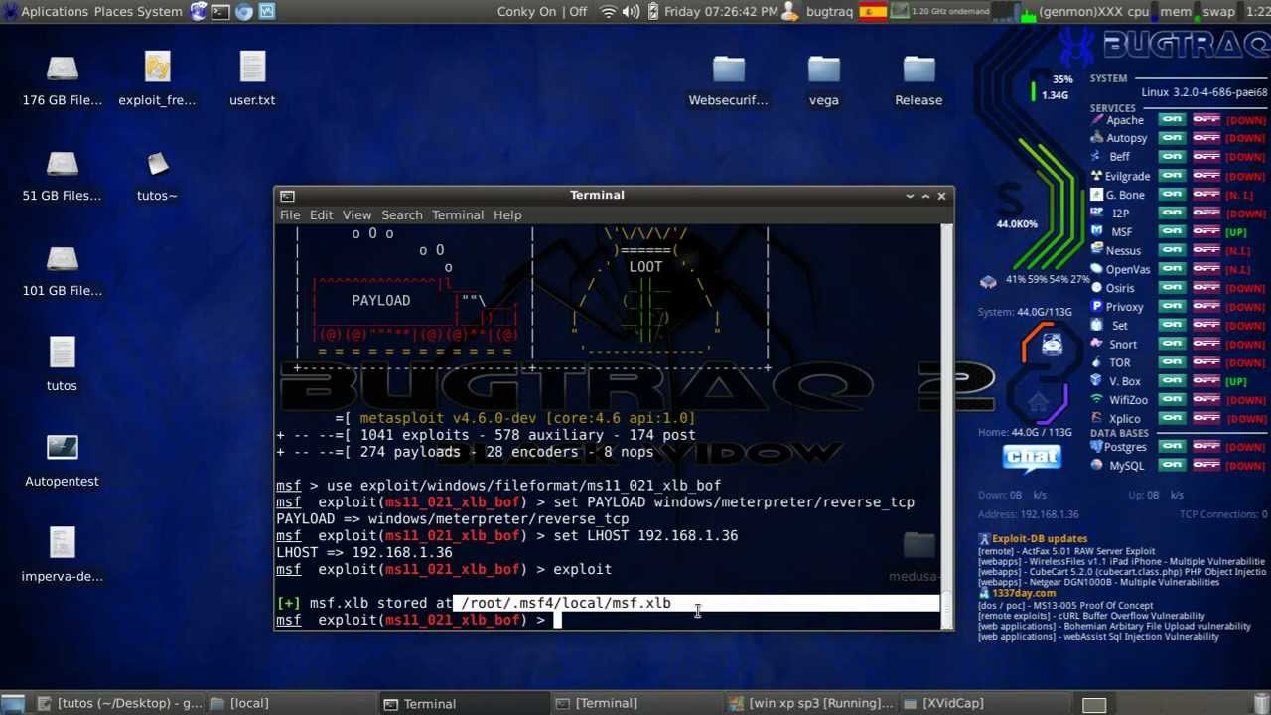Viewport: 1271px width, 715px height.
Task: Click the clock showing Friday 07:26:42 PM
Action: coord(721,12)
